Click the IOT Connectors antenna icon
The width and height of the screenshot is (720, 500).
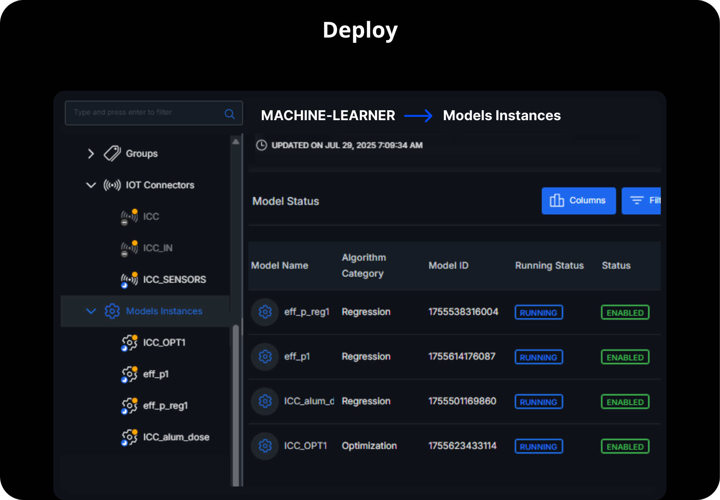[112, 185]
